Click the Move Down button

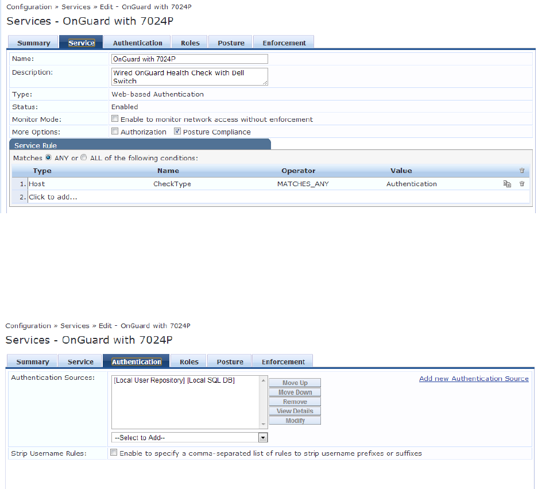click(295, 392)
